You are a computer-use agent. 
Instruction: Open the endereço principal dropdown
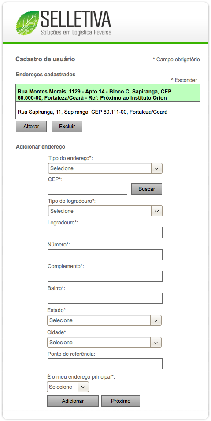68,387
